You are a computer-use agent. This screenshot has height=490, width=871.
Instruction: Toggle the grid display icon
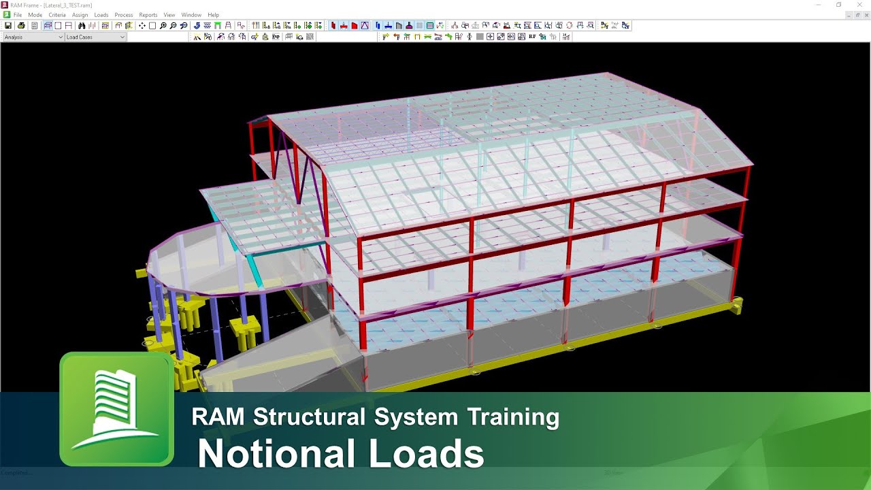click(x=420, y=25)
